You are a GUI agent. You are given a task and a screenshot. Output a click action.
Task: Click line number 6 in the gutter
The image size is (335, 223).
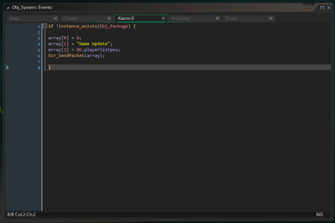click(x=39, y=56)
